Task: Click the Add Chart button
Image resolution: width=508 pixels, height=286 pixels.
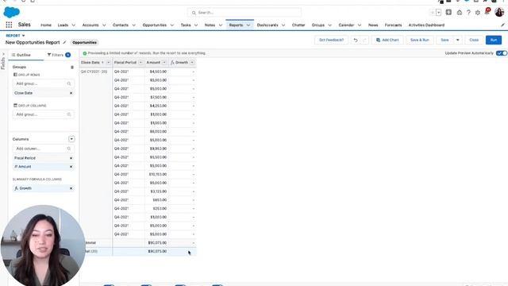Action: (x=387, y=40)
